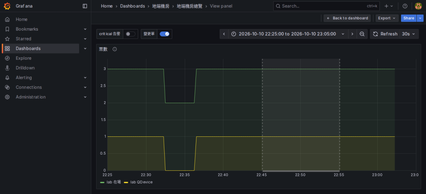This screenshot has width=426, height=194.
Task: Shift time range backward with left arrow
Action: pos(224,34)
